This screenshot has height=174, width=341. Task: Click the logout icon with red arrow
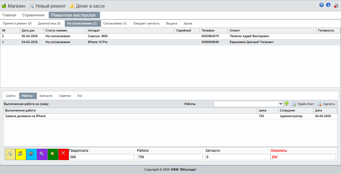click(335, 6)
